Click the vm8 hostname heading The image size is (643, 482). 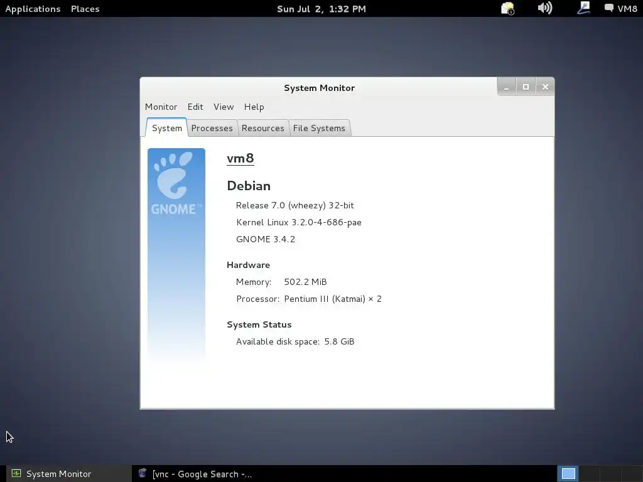point(240,158)
